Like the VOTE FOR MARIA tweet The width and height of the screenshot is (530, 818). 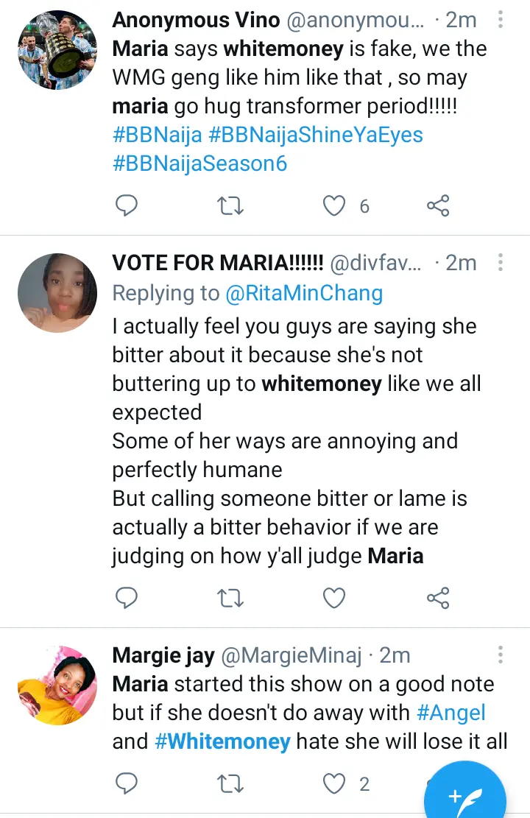point(335,597)
